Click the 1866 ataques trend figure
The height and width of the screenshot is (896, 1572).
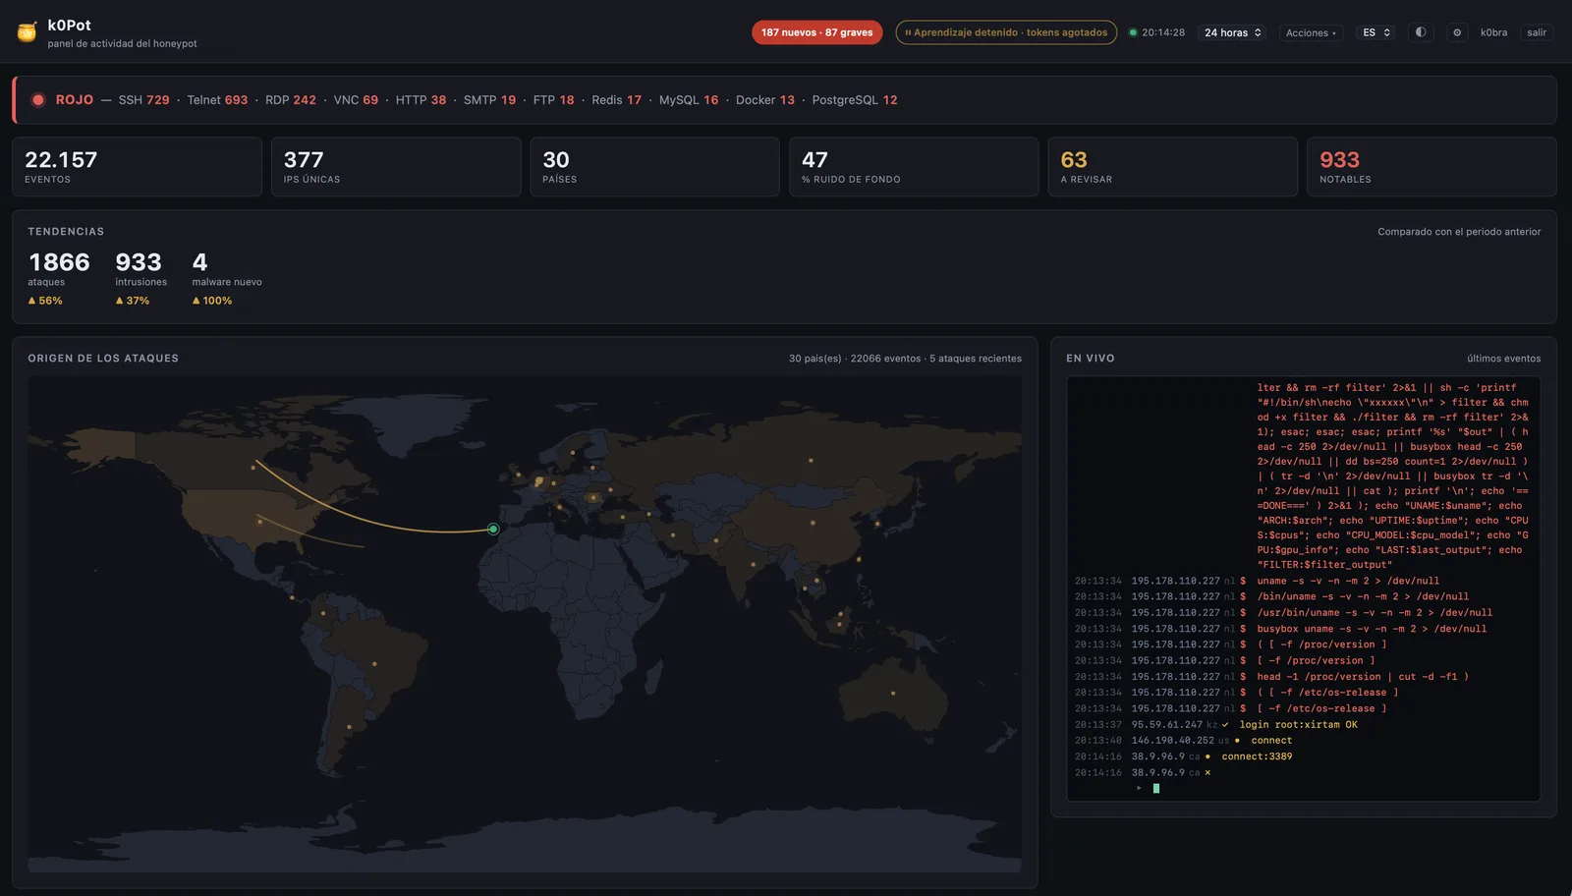click(59, 262)
